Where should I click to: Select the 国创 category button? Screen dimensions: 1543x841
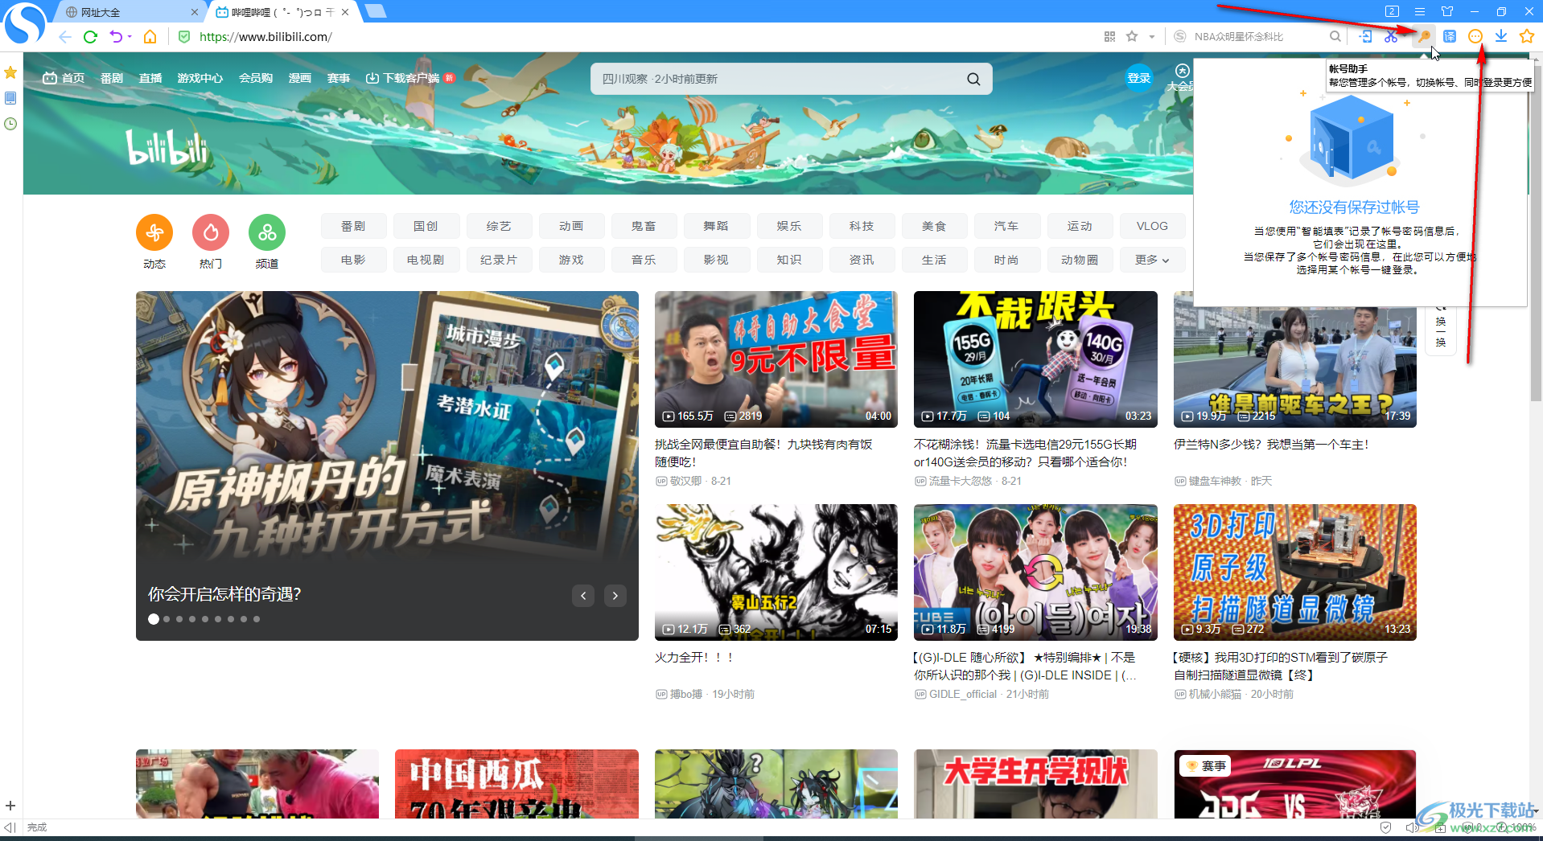pyautogui.click(x=426, y=226)
